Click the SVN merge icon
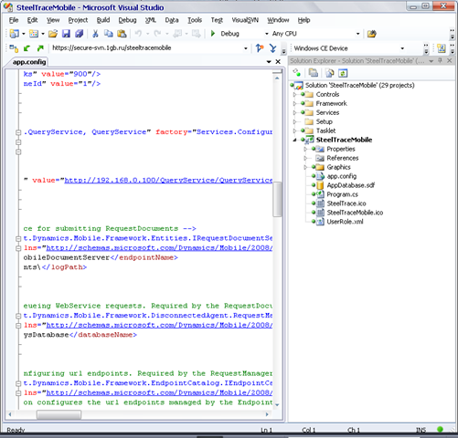 point(273,48)
